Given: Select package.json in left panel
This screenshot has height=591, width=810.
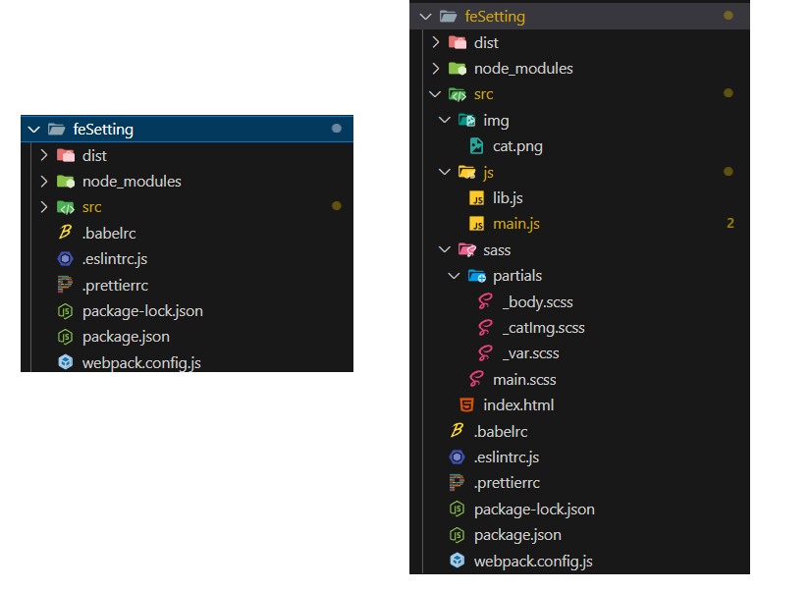Looking at the screenshot, I should point(126,337).
